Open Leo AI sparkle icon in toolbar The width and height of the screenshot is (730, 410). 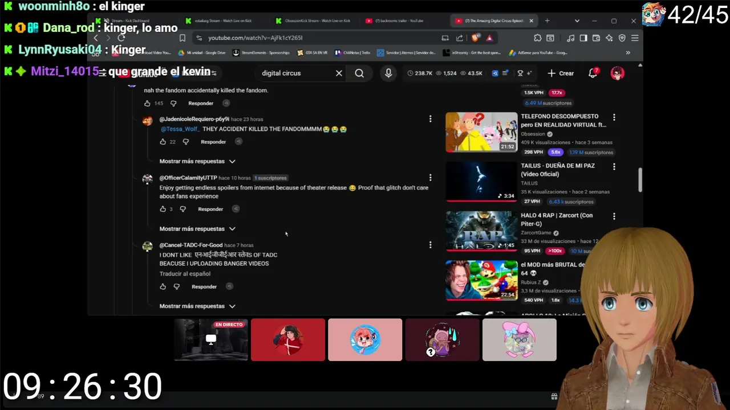pyautogui.click(x=609, y=38)
